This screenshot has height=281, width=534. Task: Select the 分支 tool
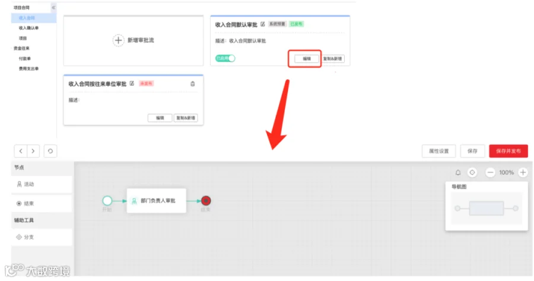(42, 237)
